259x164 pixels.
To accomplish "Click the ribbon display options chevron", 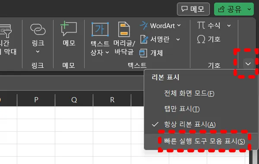I will tap(248, 64).
